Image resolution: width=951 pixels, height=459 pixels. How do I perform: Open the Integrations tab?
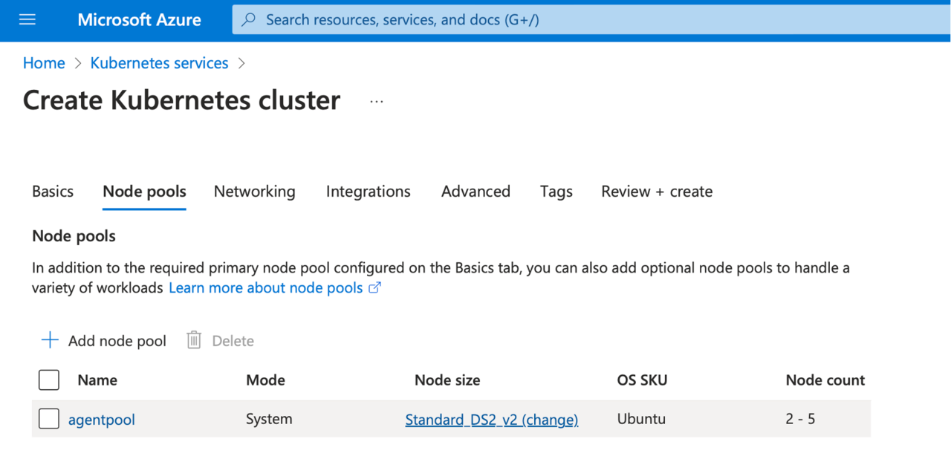[368, 192]
